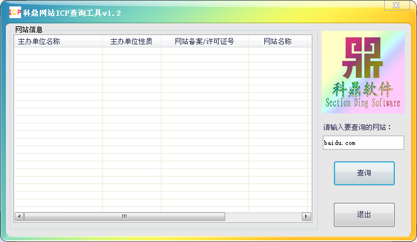Screen dimensions: 417x242
Task: Click the Section Ding Software caption
Action: pos(363,103)
